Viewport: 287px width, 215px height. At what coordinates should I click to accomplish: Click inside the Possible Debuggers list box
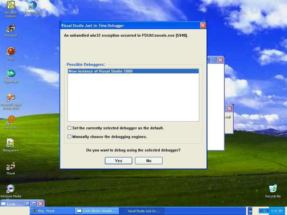[133, 95]
